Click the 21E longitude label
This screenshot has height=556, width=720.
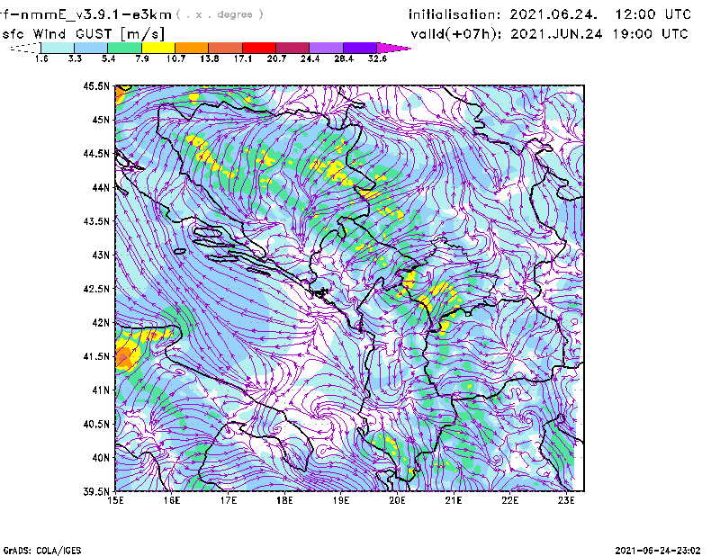point(454,500)
